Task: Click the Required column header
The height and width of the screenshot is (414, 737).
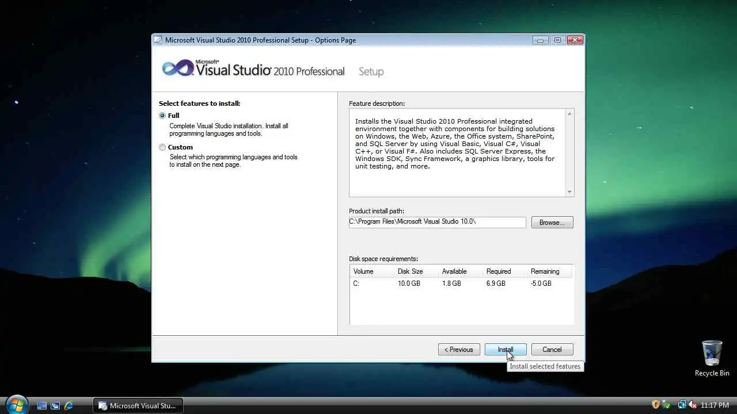Action: coord(504,271)
